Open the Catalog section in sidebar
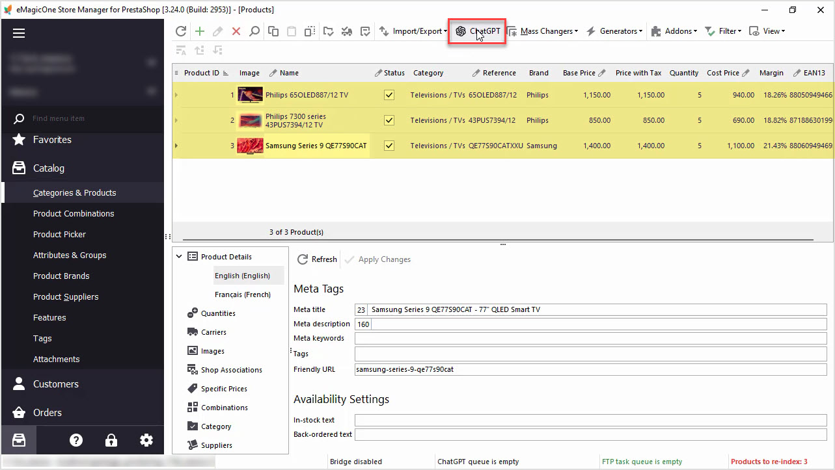The height and width of the screenshot is (470, 835). pos(49,168)
